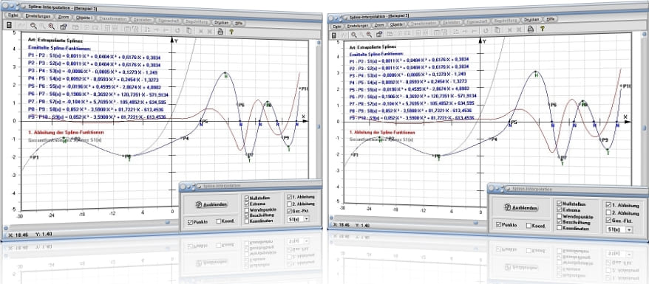649x284 pixels.
Task: Click camera snapshot icon in right window toolbar
Action: point(379,34)
